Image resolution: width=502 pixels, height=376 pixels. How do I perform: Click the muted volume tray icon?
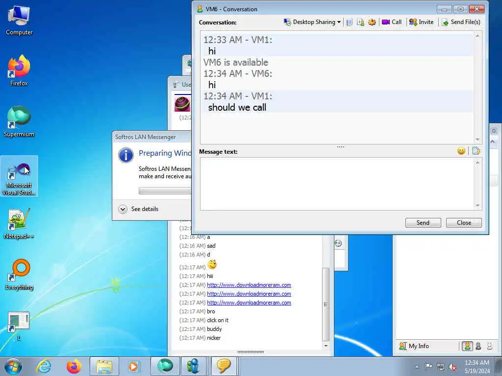coord(452,367)
